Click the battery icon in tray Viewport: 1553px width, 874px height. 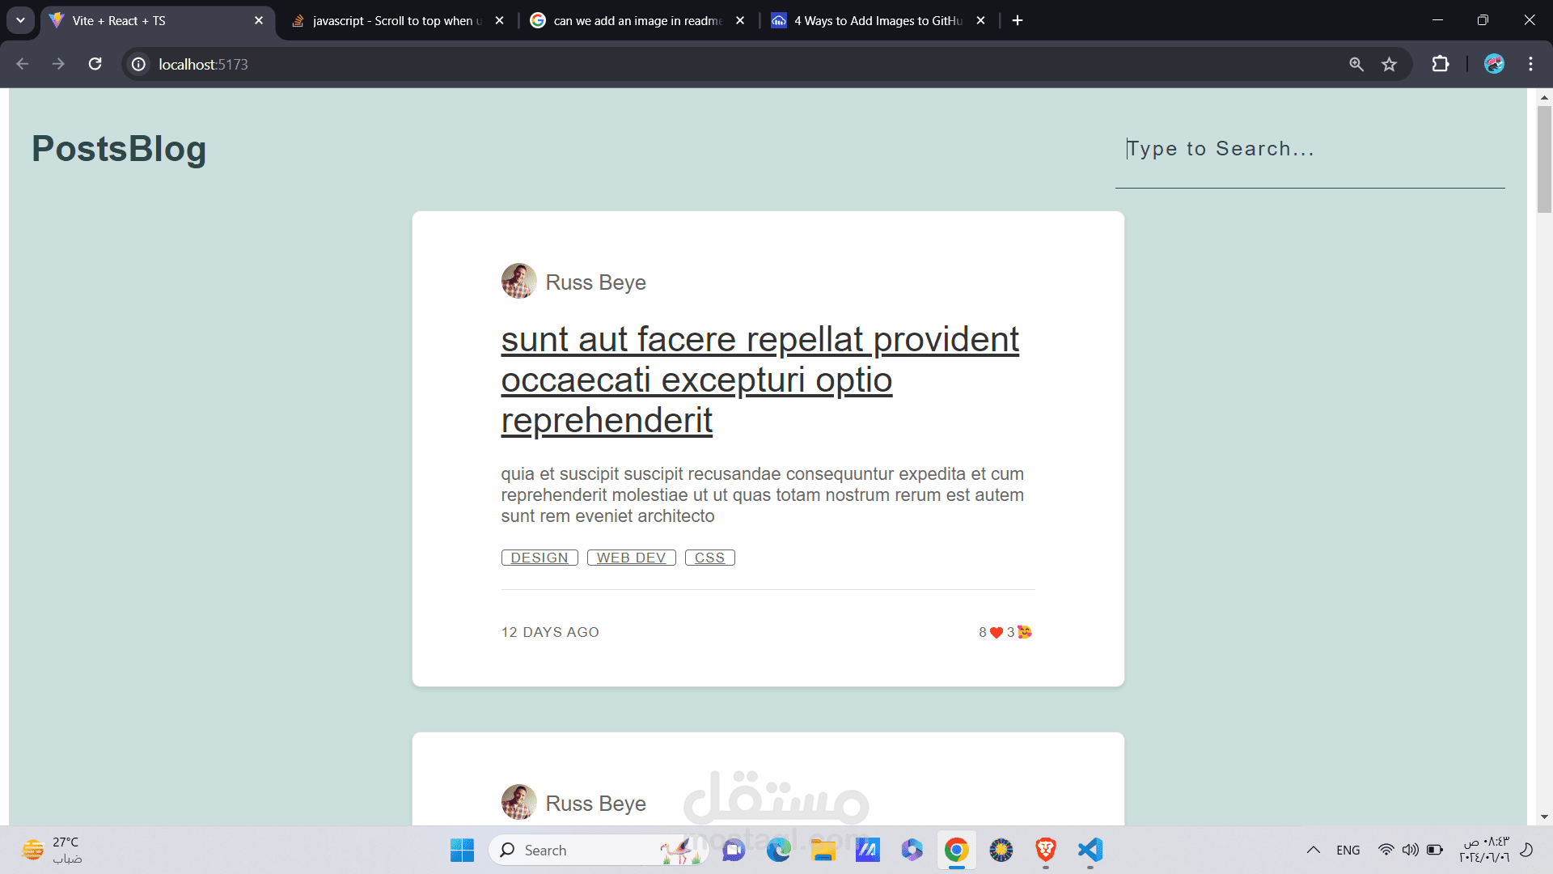pyautogui.click(x=1435, y=850)
